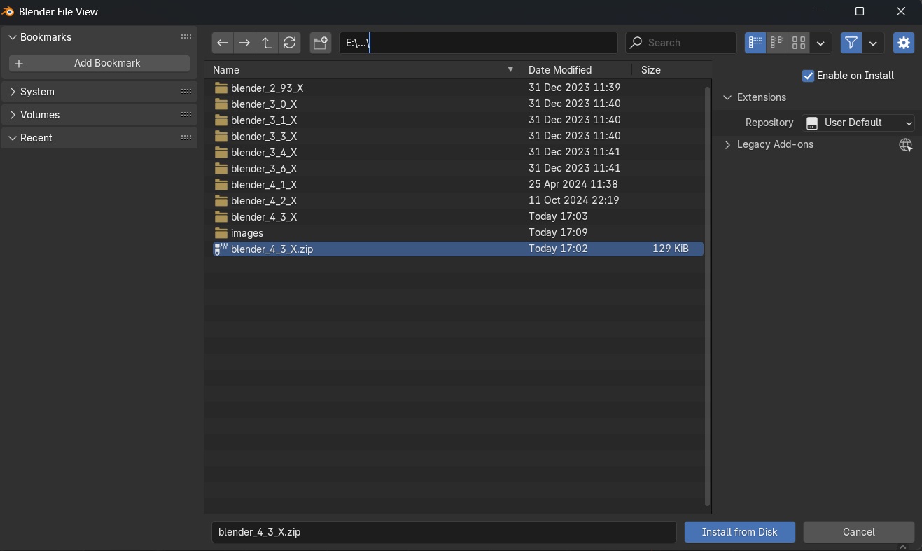Select the blender_3_1_X folder
This screenshot has height=551, width=922.
tap(458, 120)
